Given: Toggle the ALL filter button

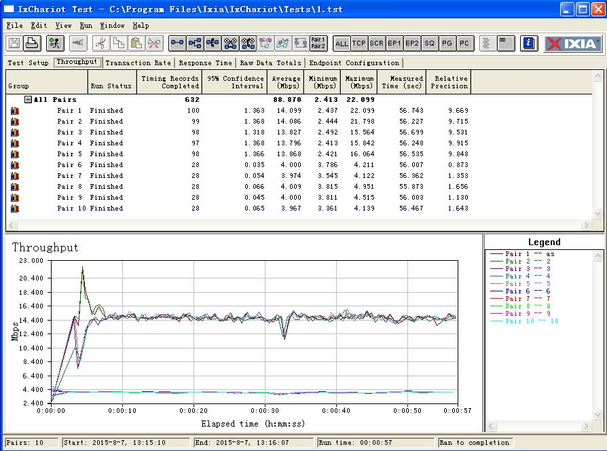Looking at the screenshot, I should click(x=342, y=43).
